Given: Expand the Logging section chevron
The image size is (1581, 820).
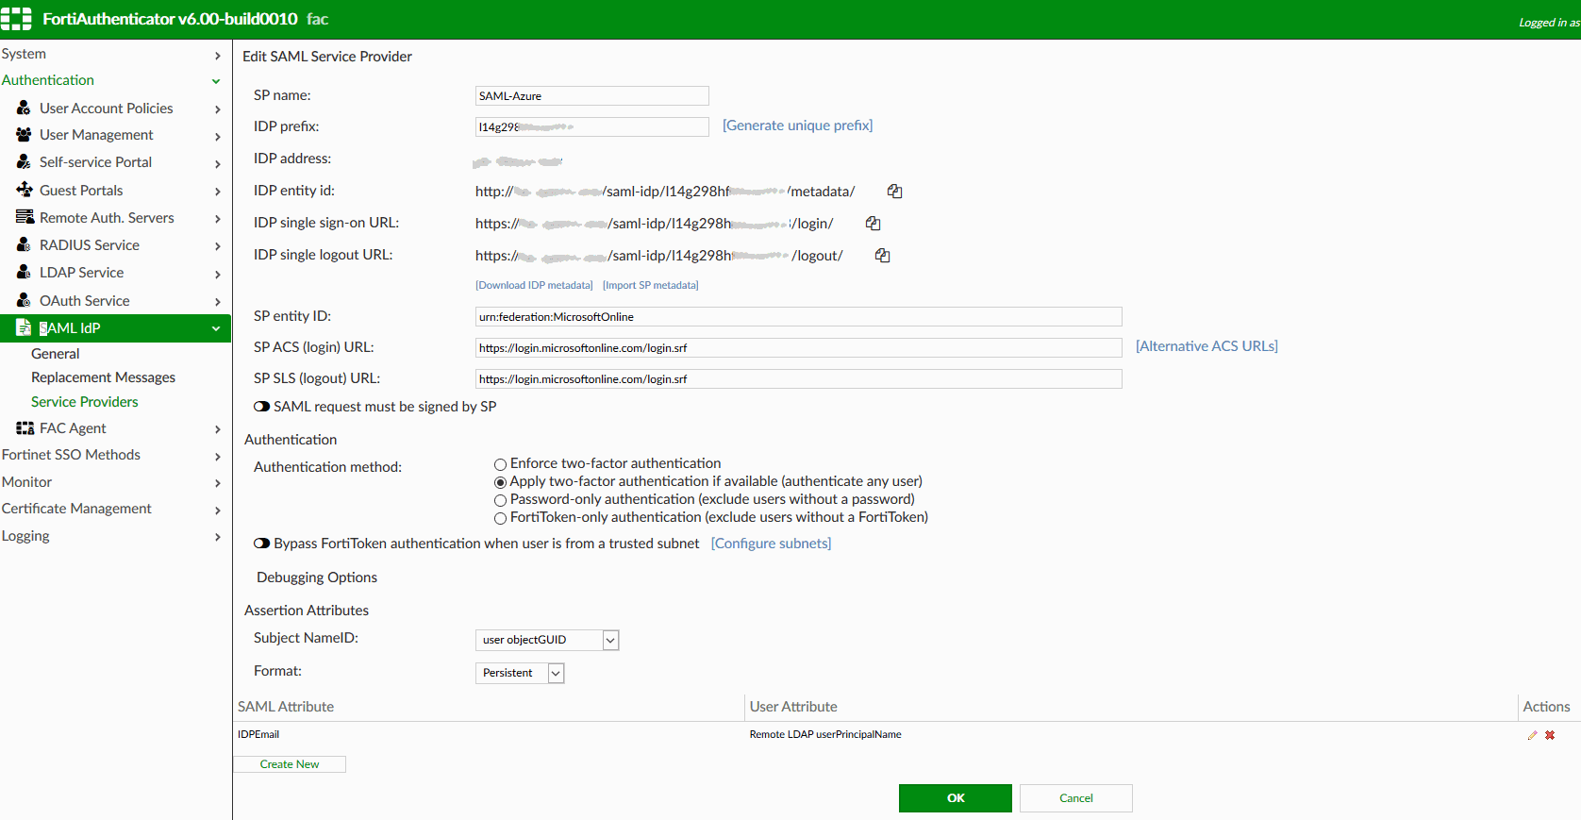Looking at the screenshot, I should tap(217, 537).
